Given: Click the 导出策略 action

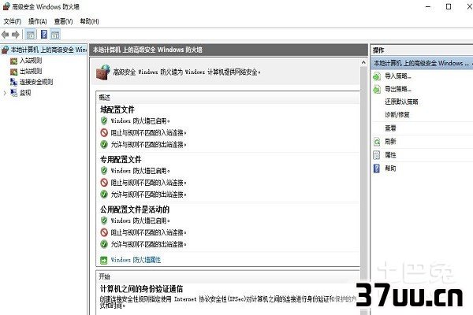Looking at the screenshot, I should tap(398, 89).
